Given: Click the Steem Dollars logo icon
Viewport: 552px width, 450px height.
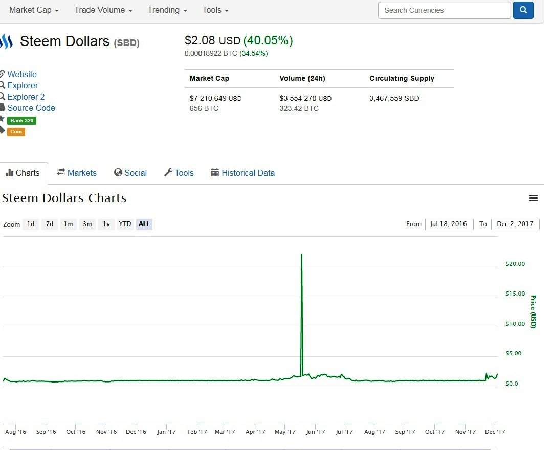Looking at the screenshot, I should point(6,41).
